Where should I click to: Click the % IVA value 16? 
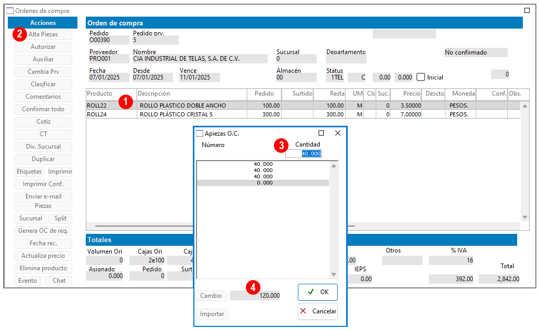tap(451, 260)
